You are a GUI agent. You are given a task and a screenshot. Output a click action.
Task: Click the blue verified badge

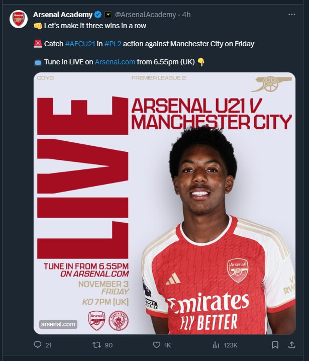point(98,15)
